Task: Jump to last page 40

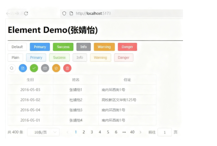Action: [x=132, y=132]
